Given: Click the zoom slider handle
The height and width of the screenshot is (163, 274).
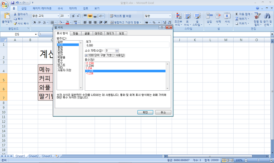Looking at the screenshot, I should coord(259,160).
